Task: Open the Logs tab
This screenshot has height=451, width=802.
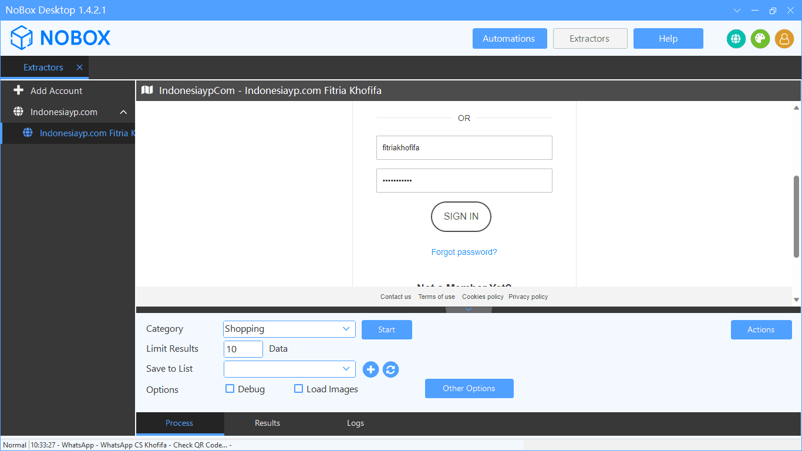Action: point(355,423)
